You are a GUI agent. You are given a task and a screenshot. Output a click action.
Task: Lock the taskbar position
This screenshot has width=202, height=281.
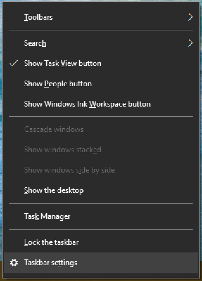[51, 242]
